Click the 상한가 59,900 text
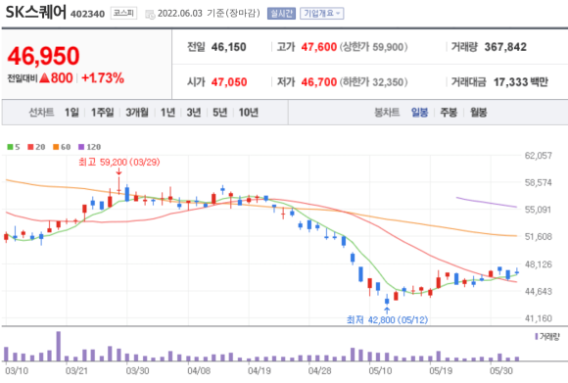Image resolution: width=568 pixels, height=383 pixels. (x=373, y=47)
